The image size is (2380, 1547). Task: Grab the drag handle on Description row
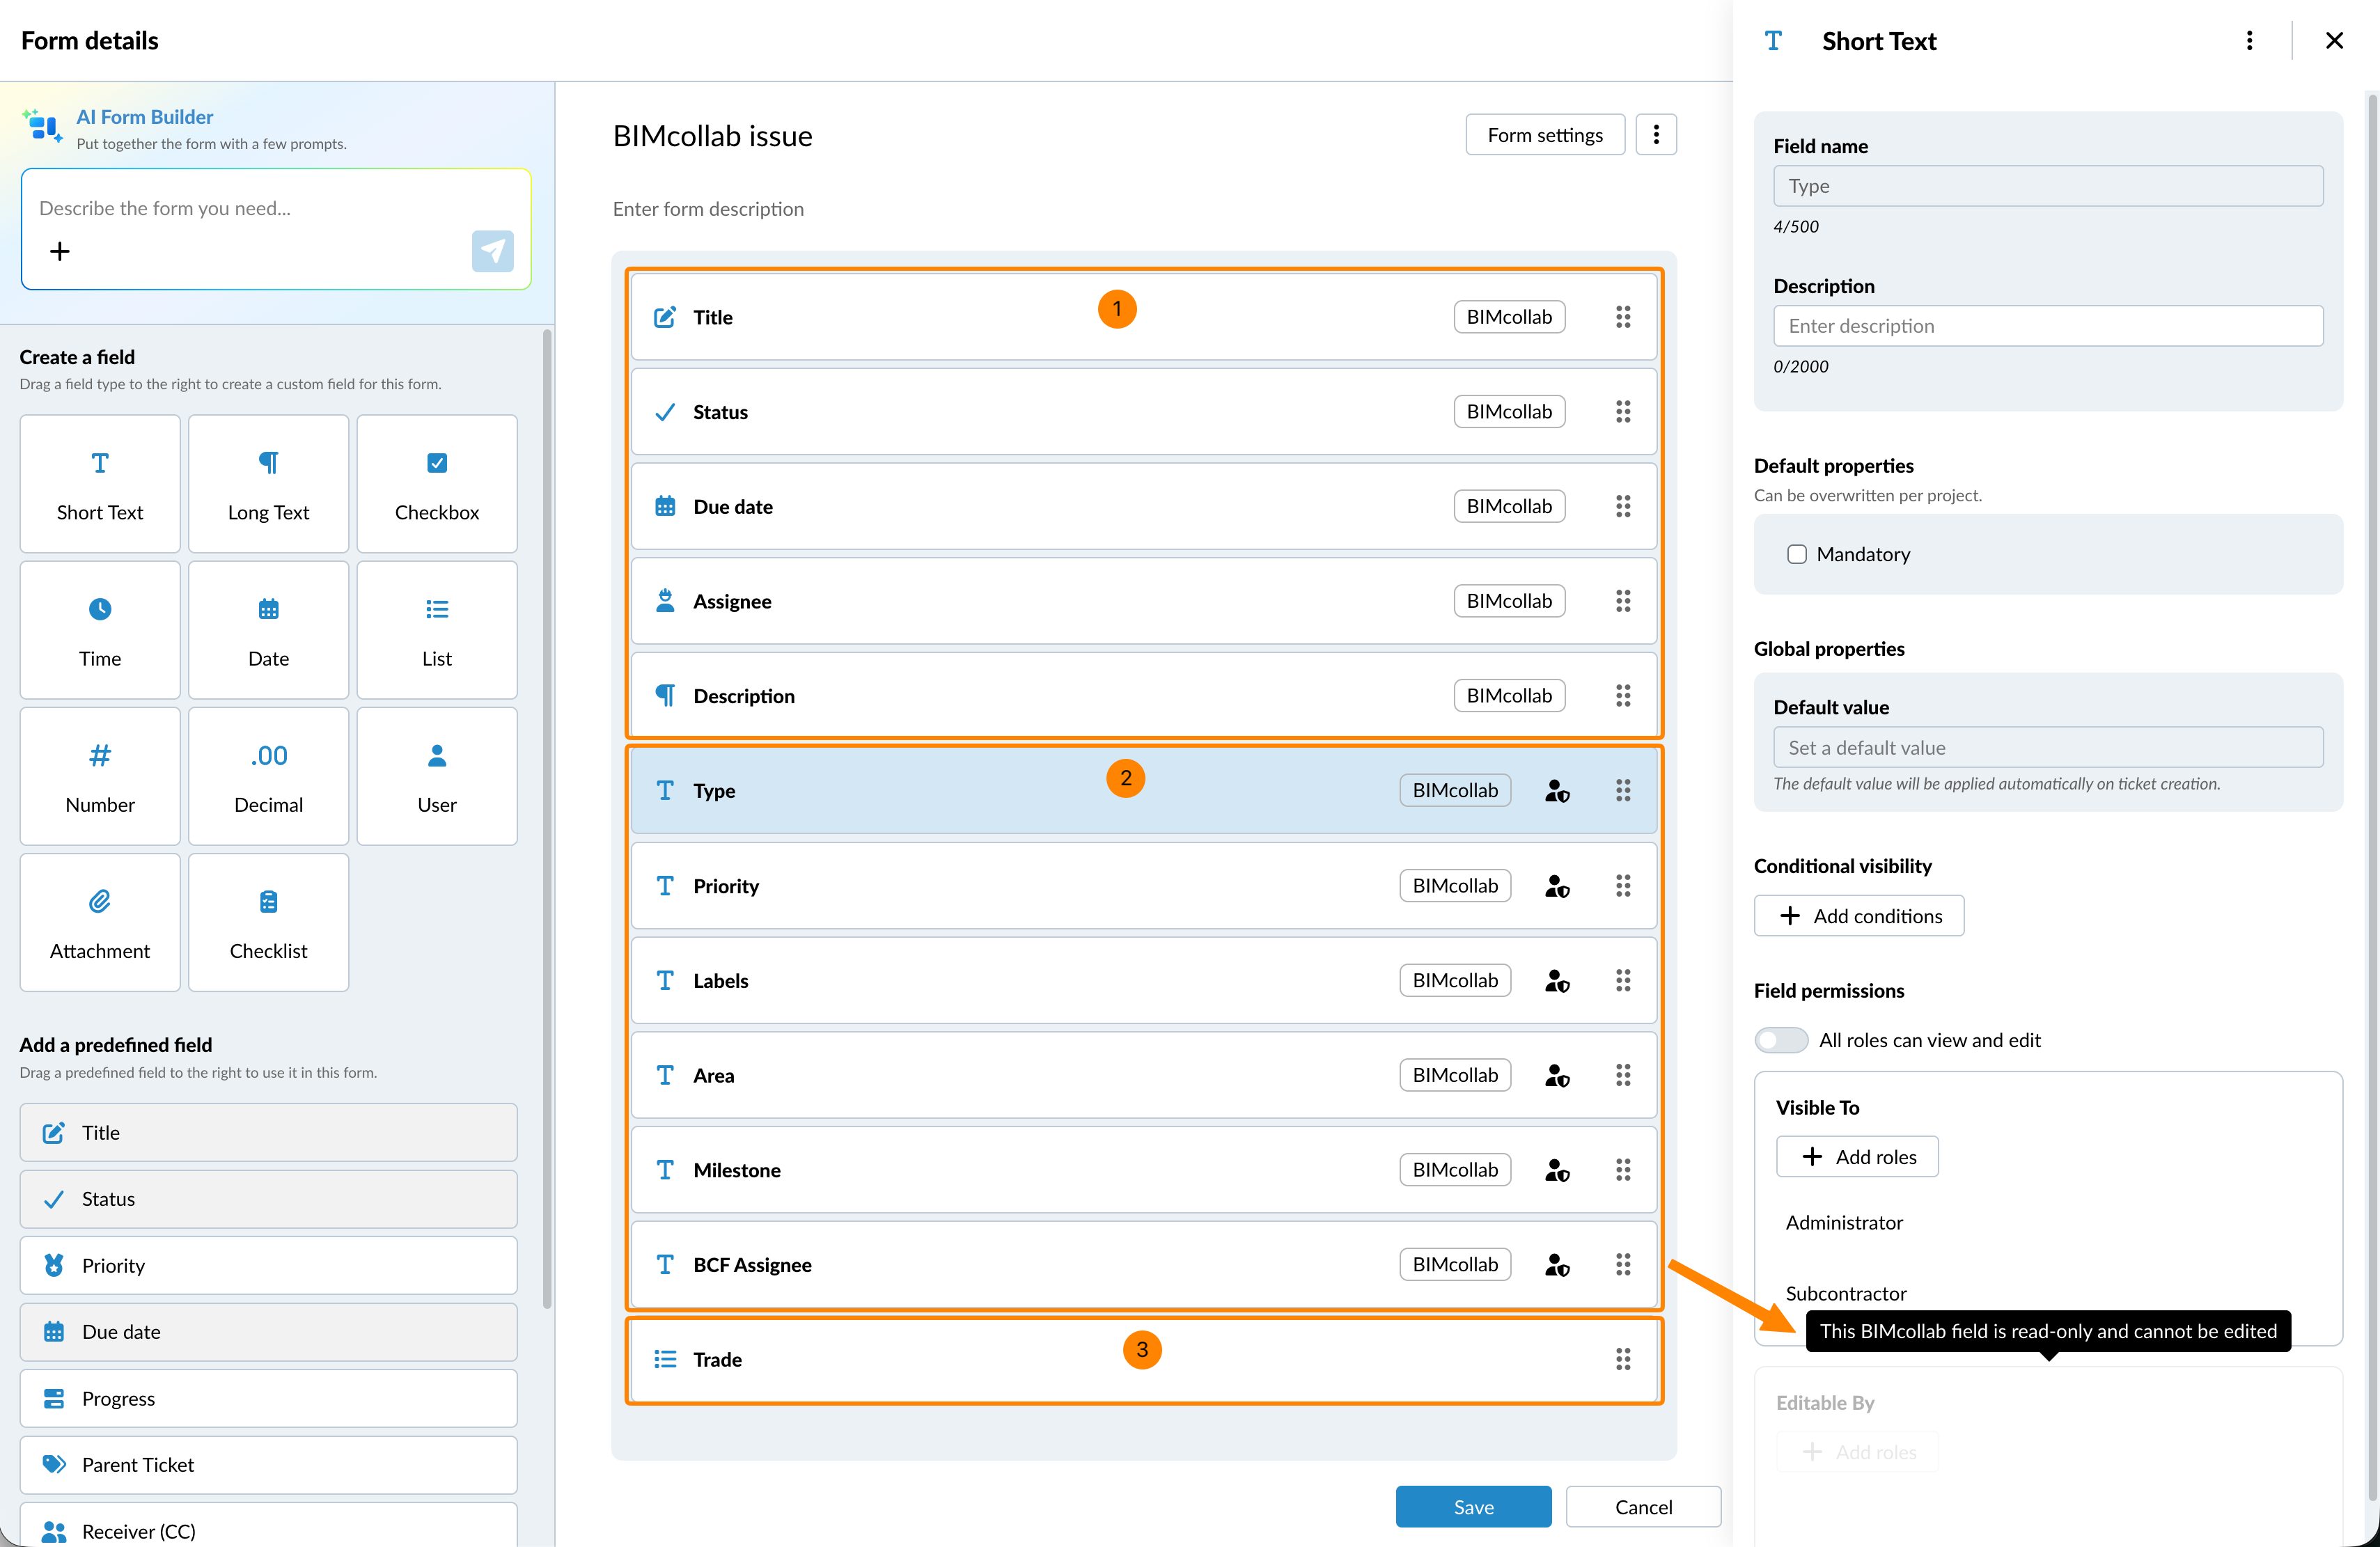pos(1623,696)
